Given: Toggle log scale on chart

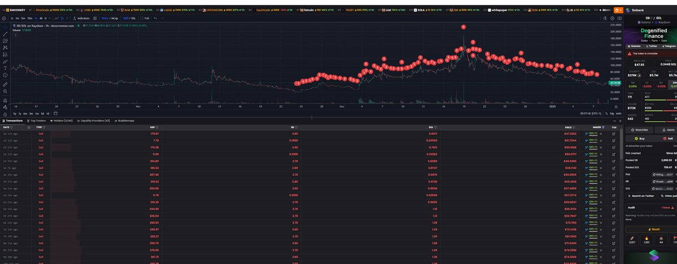Looking at the screenshot, I should click(612, 114).
